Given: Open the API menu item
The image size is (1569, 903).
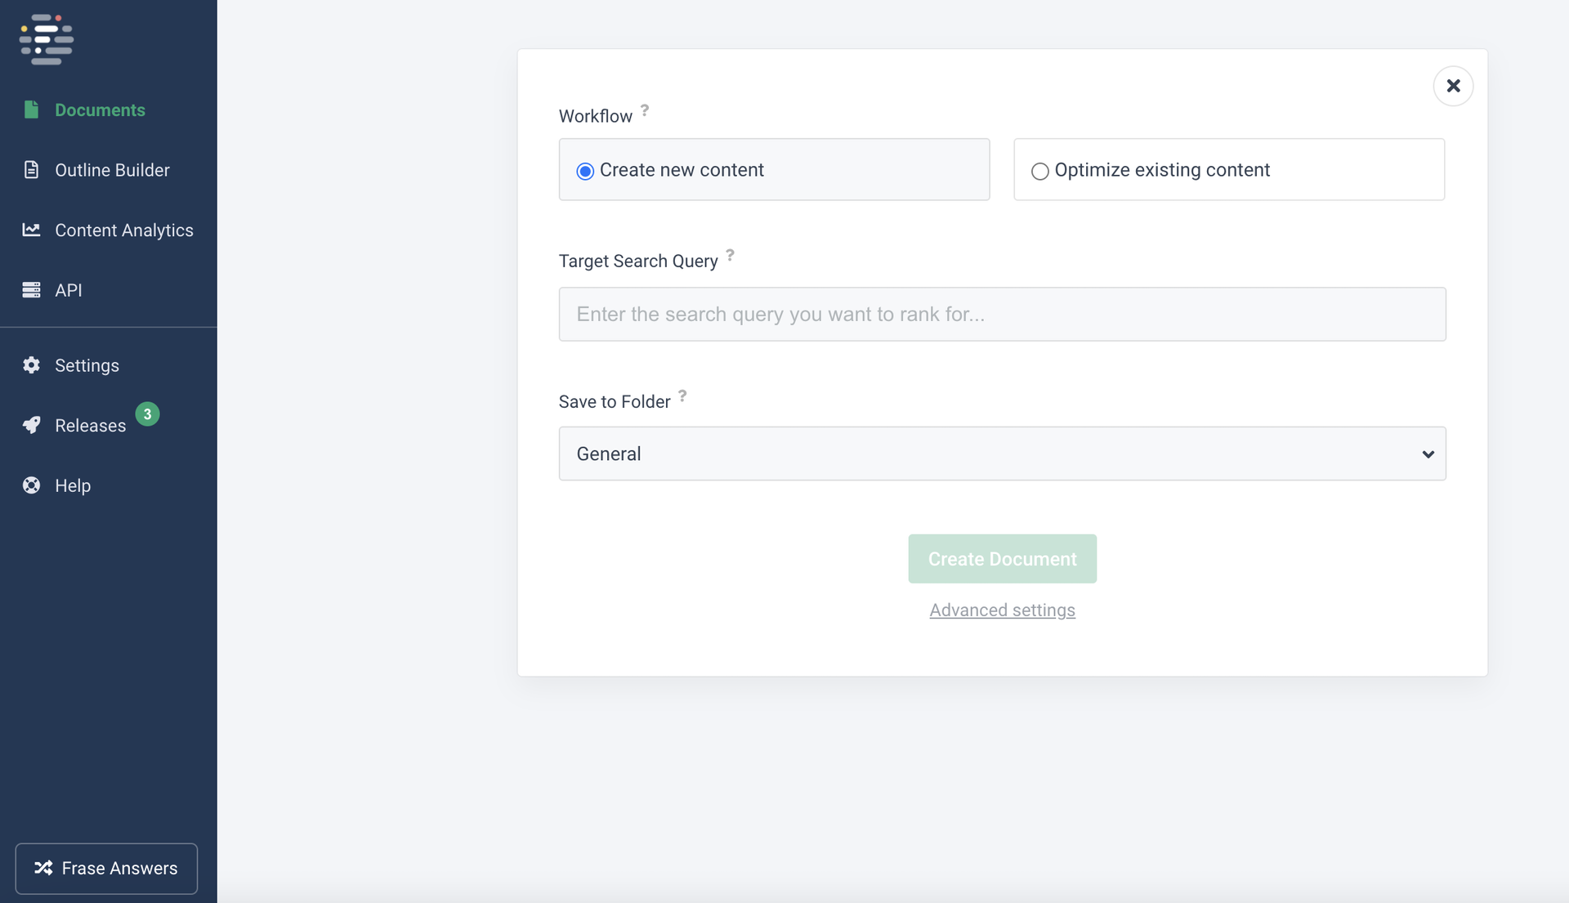Looking at the screenshot, I should tap(69, 290).
